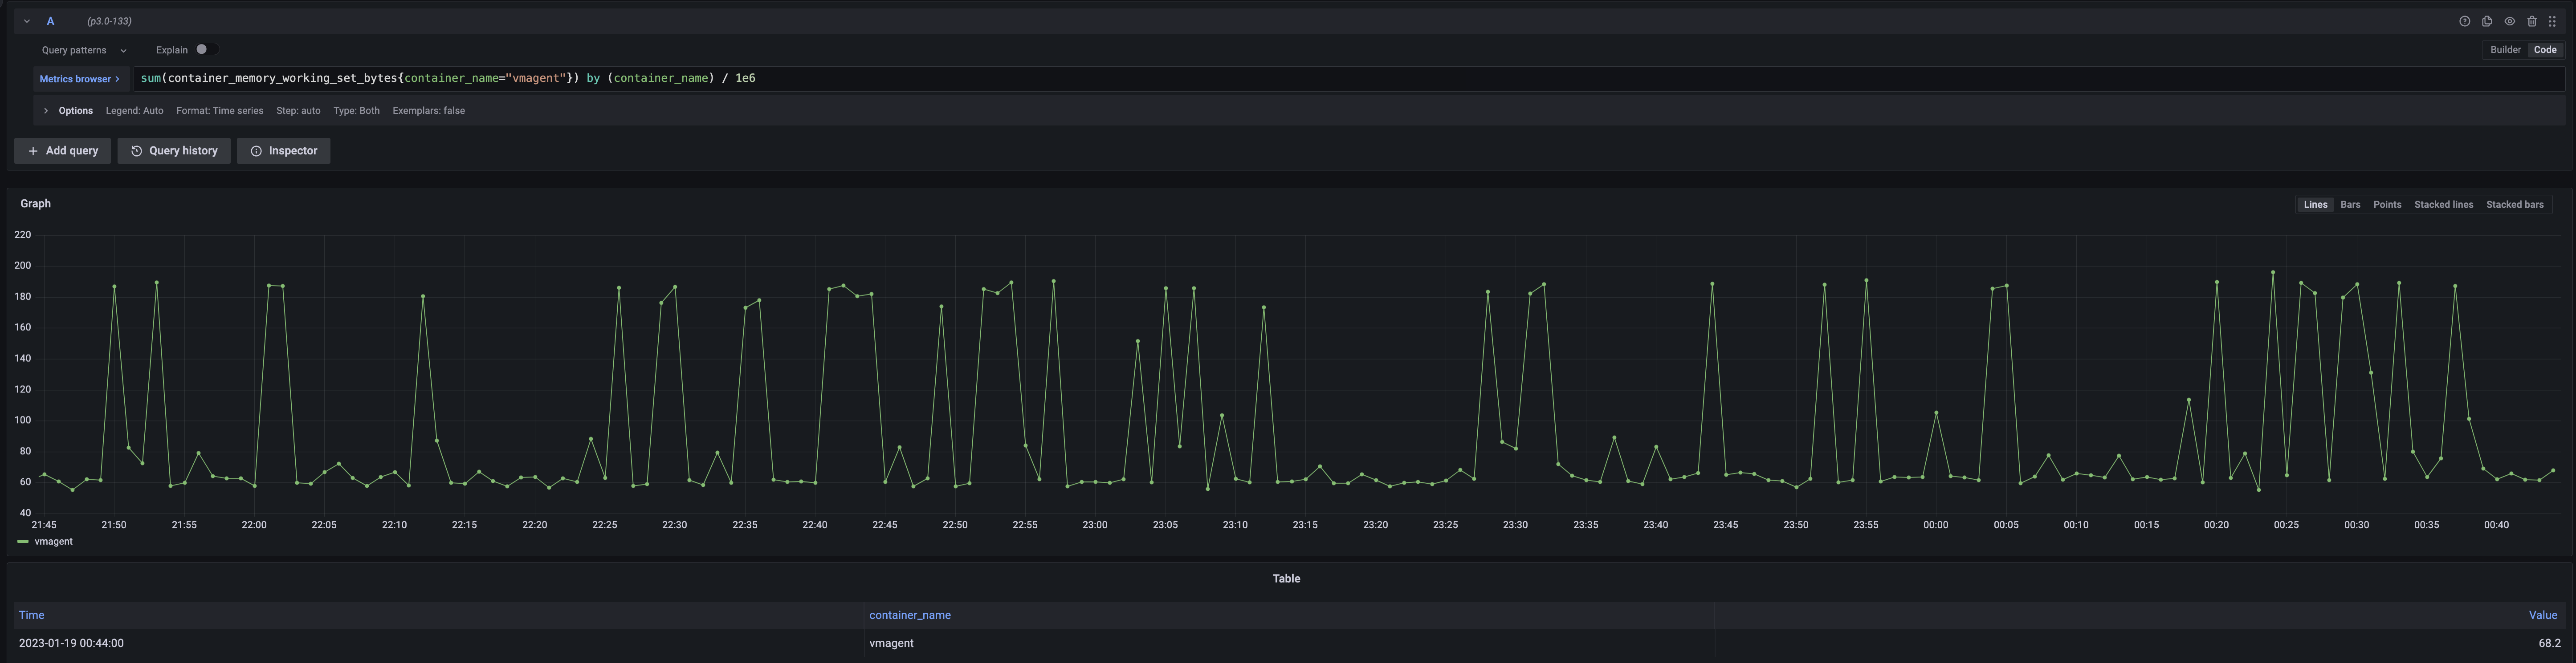2576x663 pixels.
Task: Hide the query response with the eye icon
Action: pyautogui.click(x=2509, y=20)
